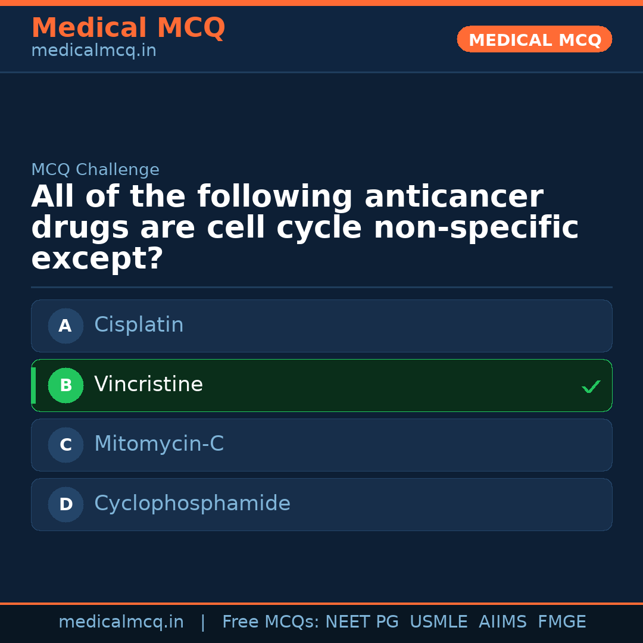The height and width of the screenshot is (643, 643).
Task: Select FMGE in the footer
Action: 561,622
